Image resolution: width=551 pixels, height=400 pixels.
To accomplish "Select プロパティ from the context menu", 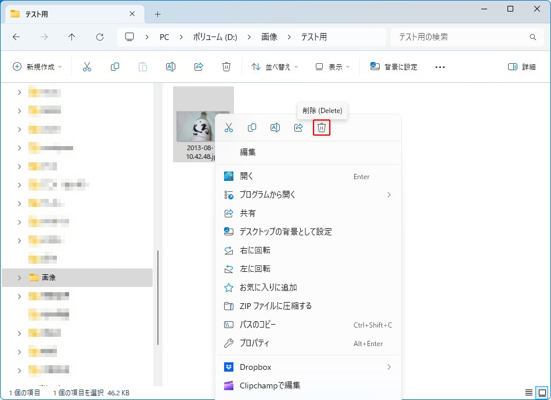I will pyautogui.click(x=255, y=343).
